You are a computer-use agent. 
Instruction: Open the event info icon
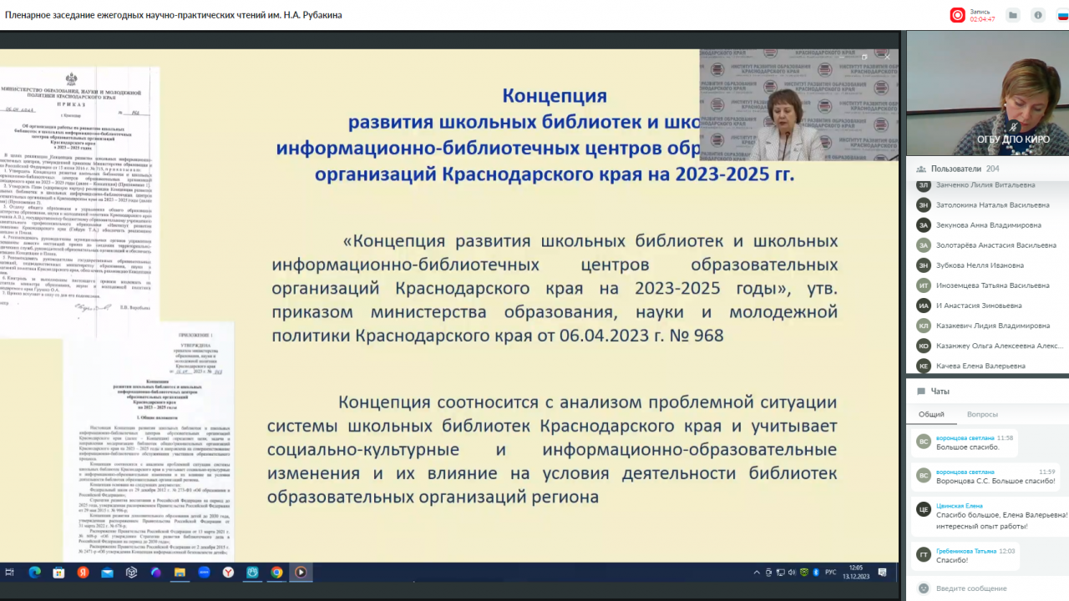click(x=1038, y=15)
